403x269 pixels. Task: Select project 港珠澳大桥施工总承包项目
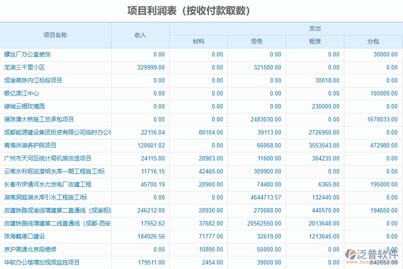pos(38,119)
